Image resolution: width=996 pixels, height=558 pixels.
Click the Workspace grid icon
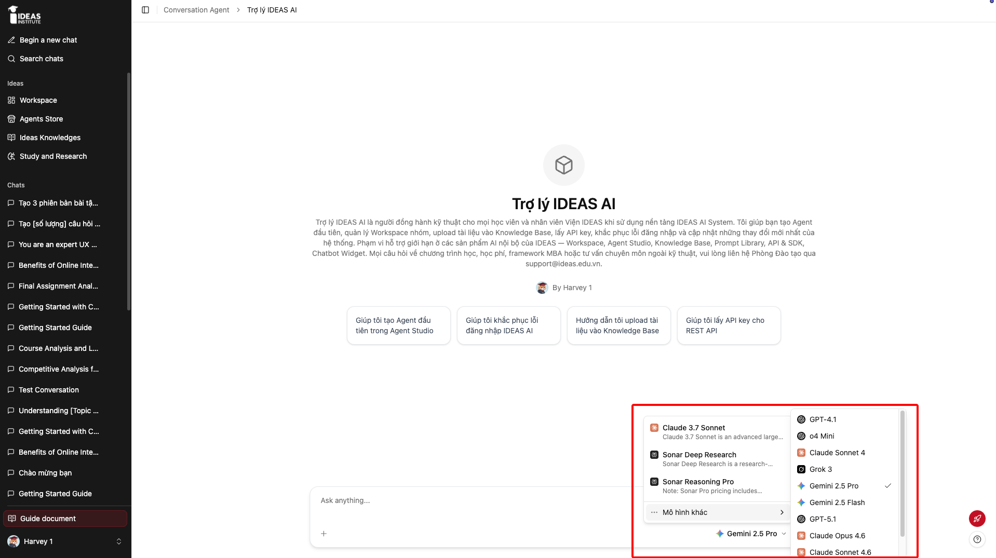pos(11,100)
